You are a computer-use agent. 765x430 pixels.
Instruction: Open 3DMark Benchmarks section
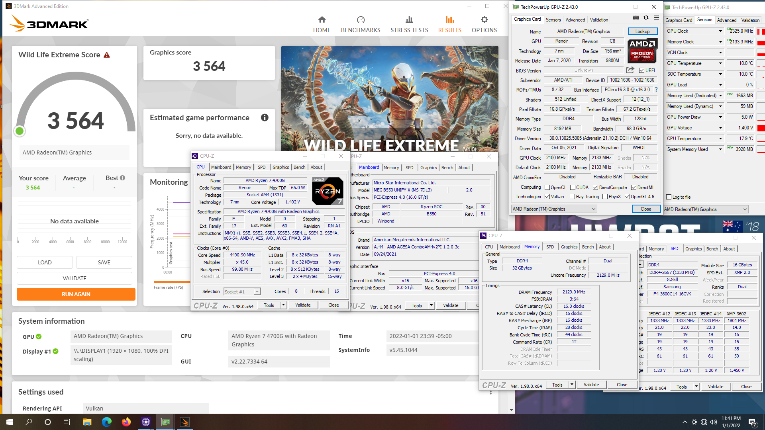tap(361, 24)
